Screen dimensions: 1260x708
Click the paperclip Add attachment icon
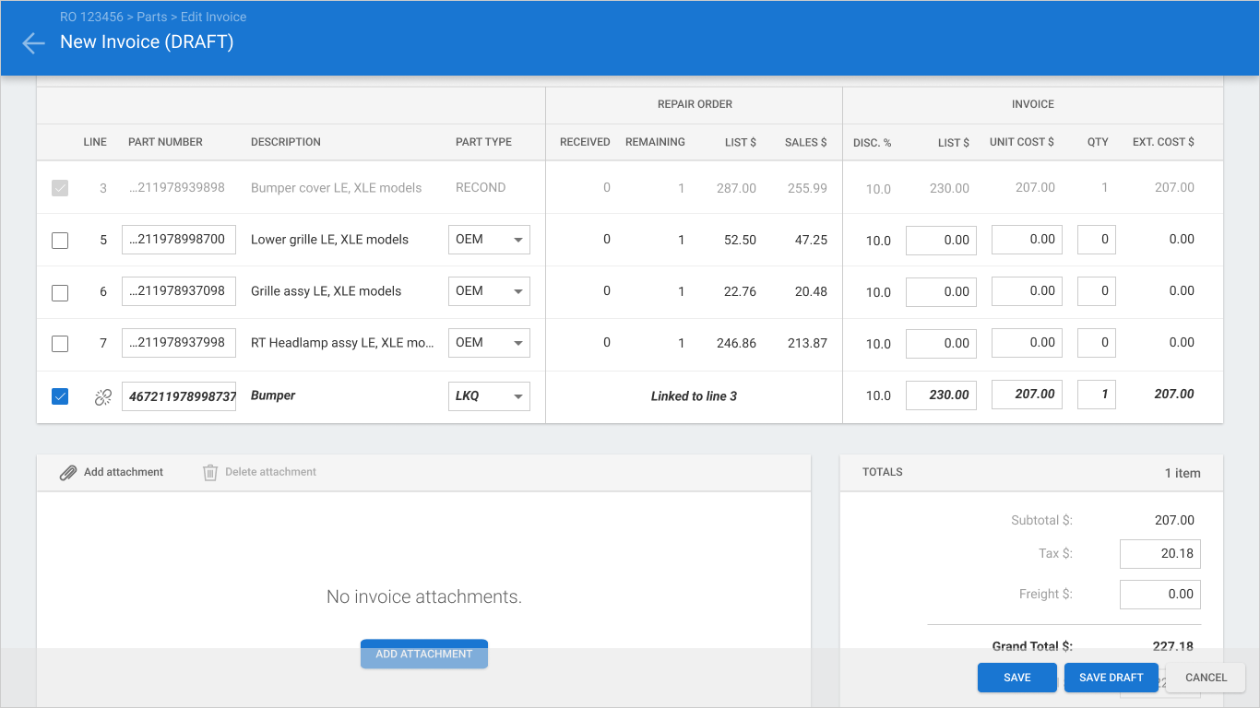(x=68, y=472)
